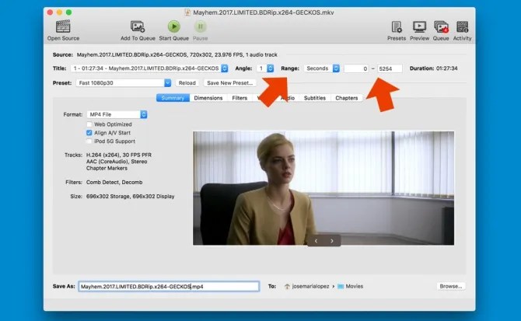Screen dimensions: 521x321
Task: Show the Queue window icon
Action: (x=441, y=26)
